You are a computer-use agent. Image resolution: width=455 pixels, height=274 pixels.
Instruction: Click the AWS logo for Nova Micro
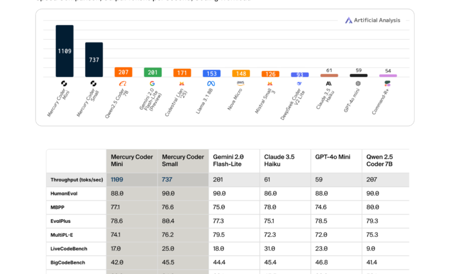240,83
